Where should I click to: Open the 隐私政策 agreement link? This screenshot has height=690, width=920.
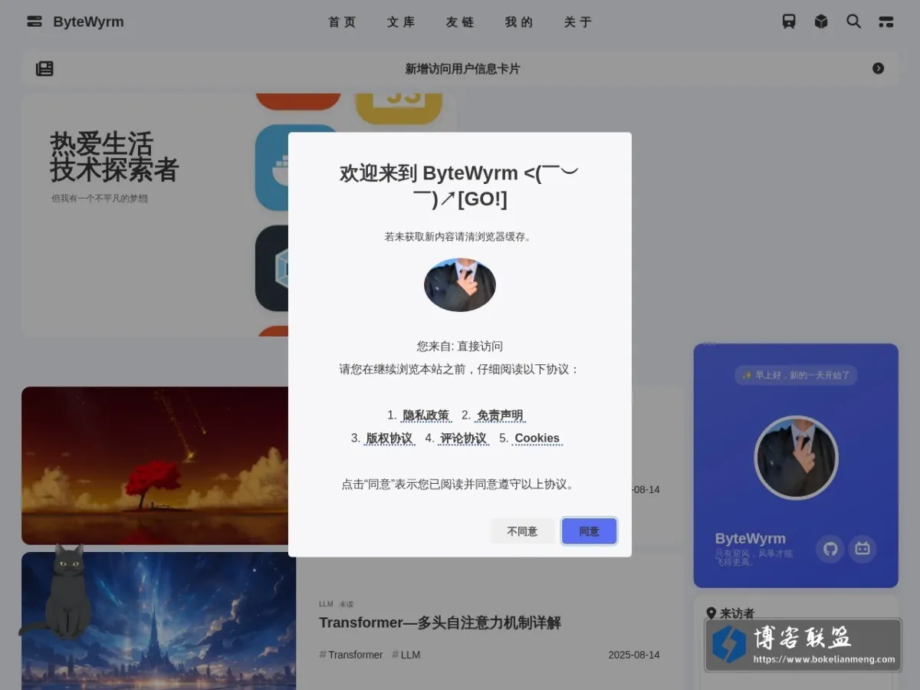[426, 416]
